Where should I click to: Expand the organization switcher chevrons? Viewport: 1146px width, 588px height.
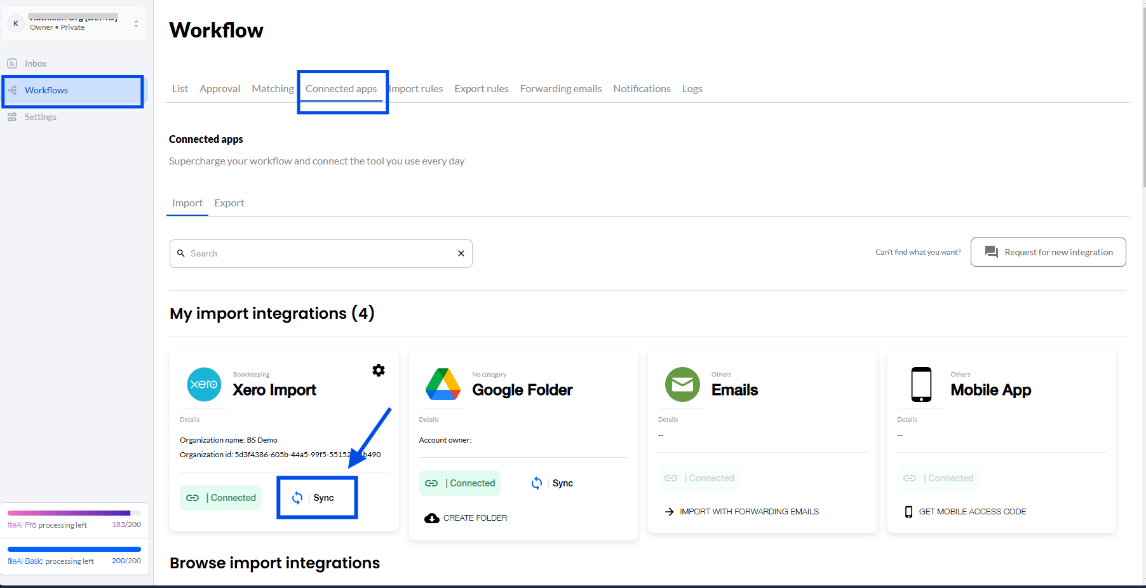click(x=136, y=23)
